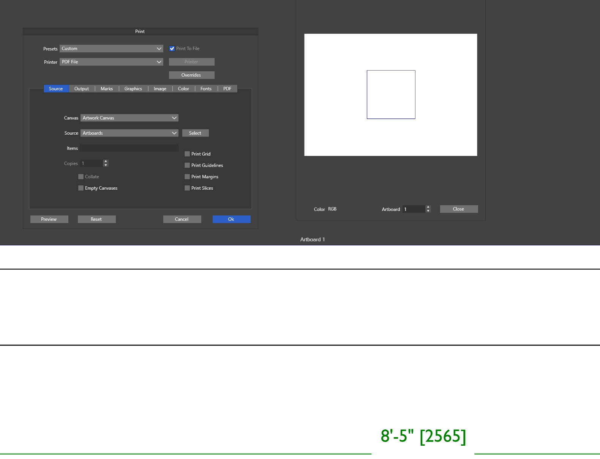Click the Preview button

click(49, 219)
